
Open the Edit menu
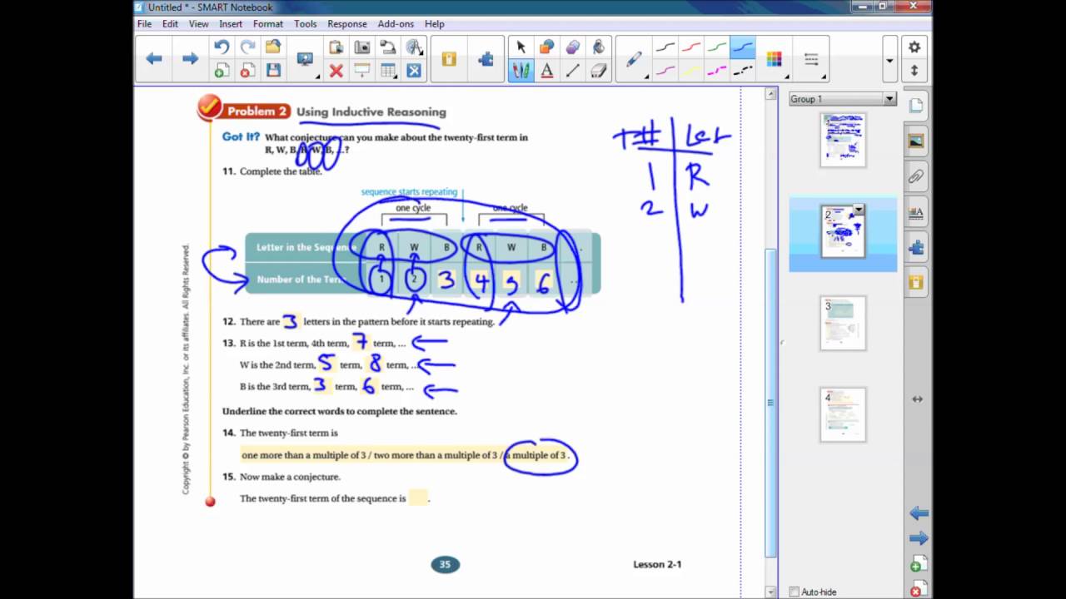click(171, 24)
